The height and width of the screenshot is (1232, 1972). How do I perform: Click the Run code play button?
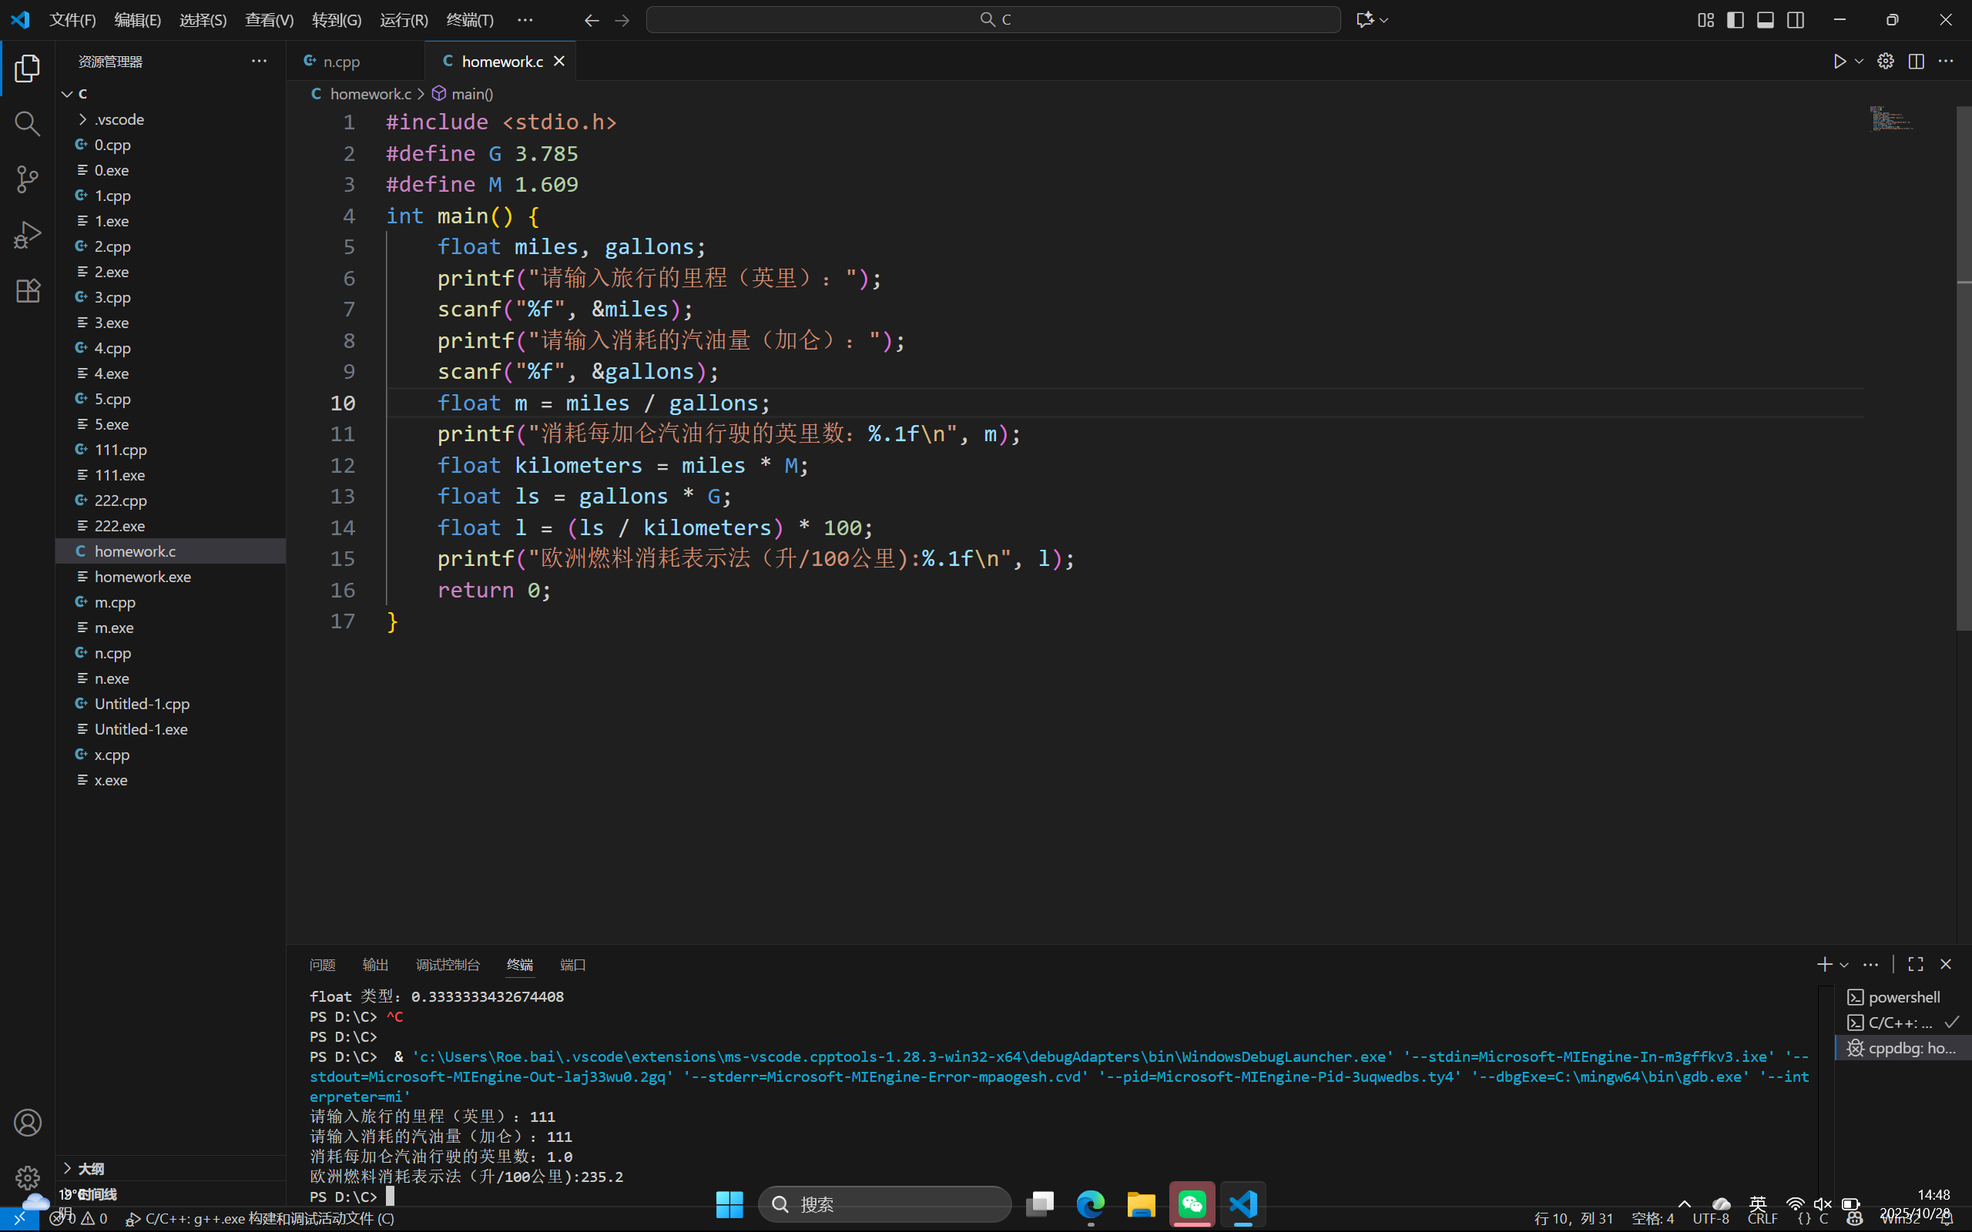(1840, 61)
